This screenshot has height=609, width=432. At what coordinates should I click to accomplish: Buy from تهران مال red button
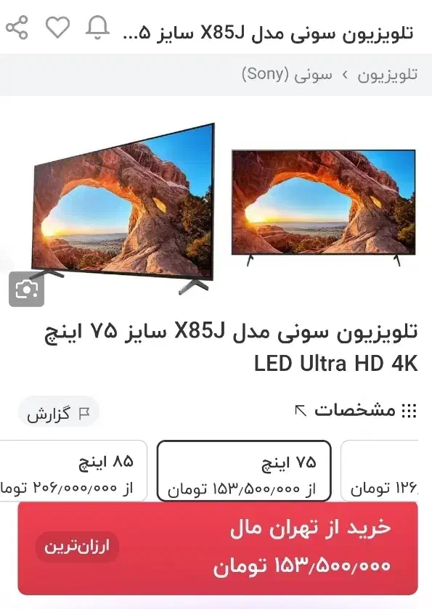218,549
